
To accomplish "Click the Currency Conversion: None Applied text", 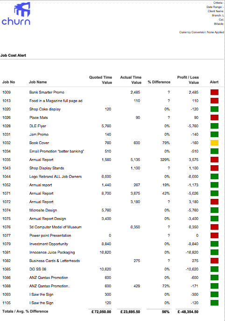I will point(202,32).
